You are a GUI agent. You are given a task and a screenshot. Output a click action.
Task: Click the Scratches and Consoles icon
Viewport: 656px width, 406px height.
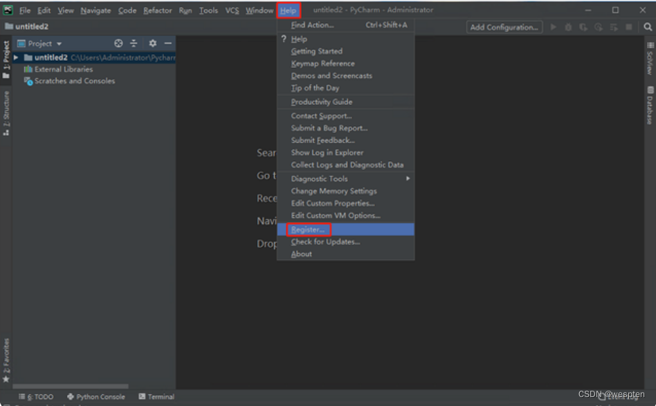[x=28, y=81]
